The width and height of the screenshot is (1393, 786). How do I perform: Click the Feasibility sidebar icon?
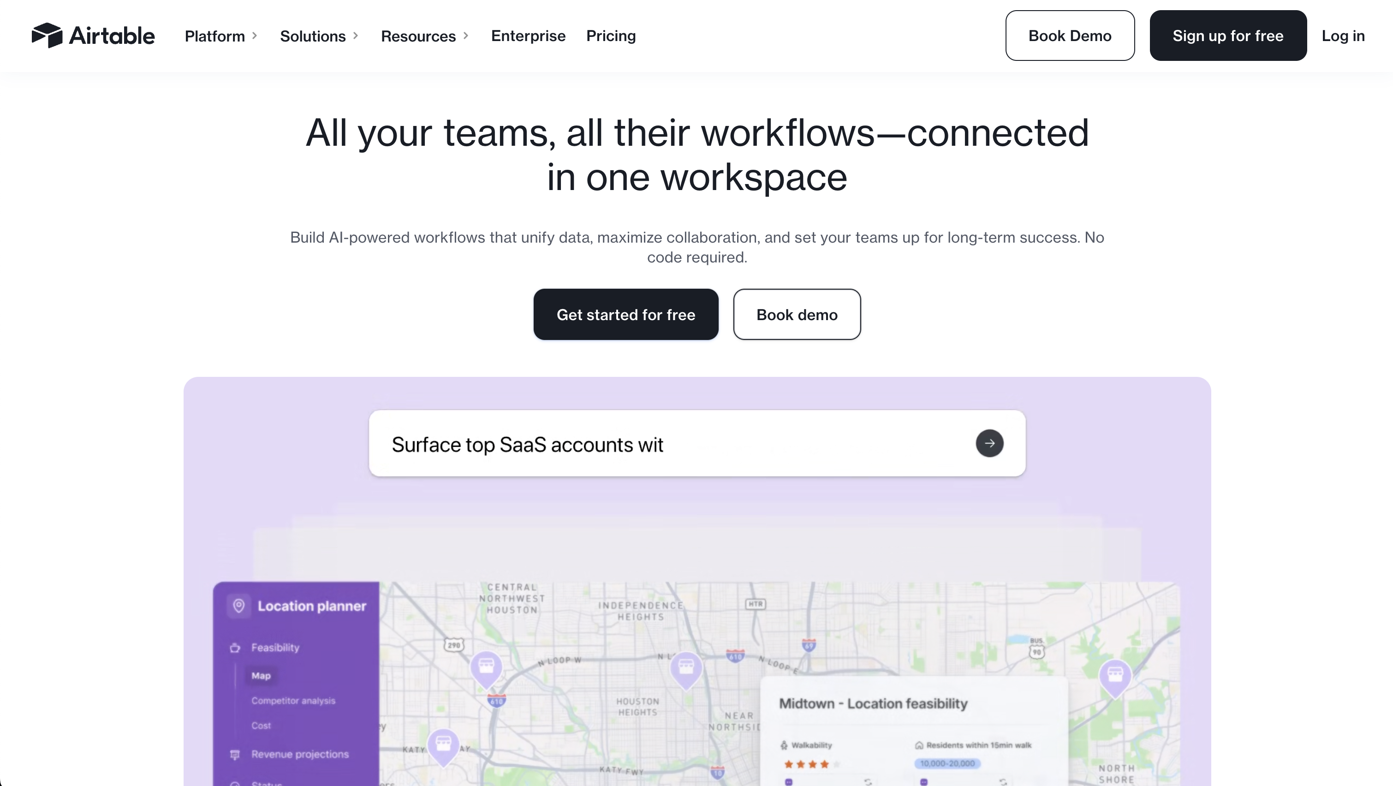coord(235,648)
